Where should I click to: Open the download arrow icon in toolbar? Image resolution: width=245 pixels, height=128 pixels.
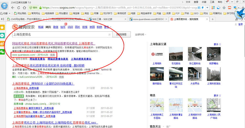point(224,8)
